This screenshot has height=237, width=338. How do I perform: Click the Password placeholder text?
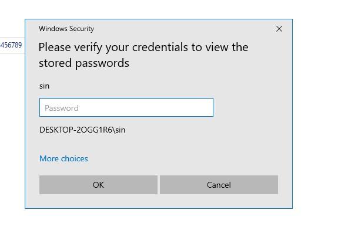point(62,108)
